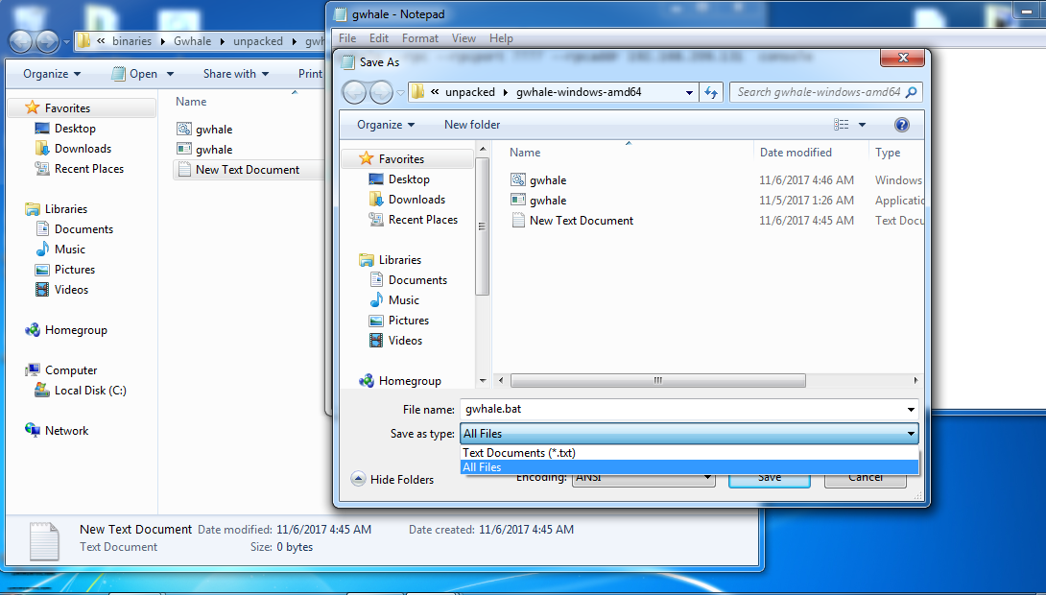This screenshot has width=1046, height=595.
Task: Expand the File name history dropdown arrow
Action: point(911,410)
